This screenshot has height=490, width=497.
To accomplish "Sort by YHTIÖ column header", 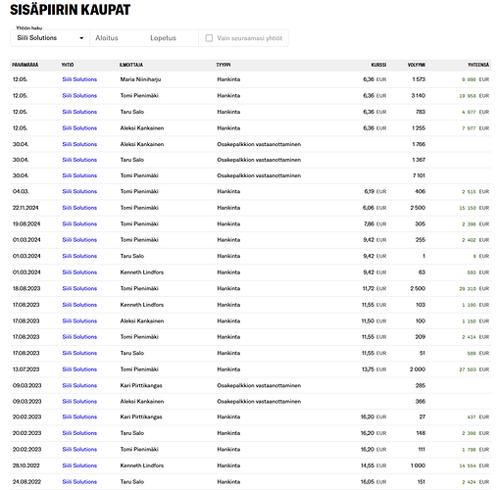I will pyautogui.click(x=68, y=65).
